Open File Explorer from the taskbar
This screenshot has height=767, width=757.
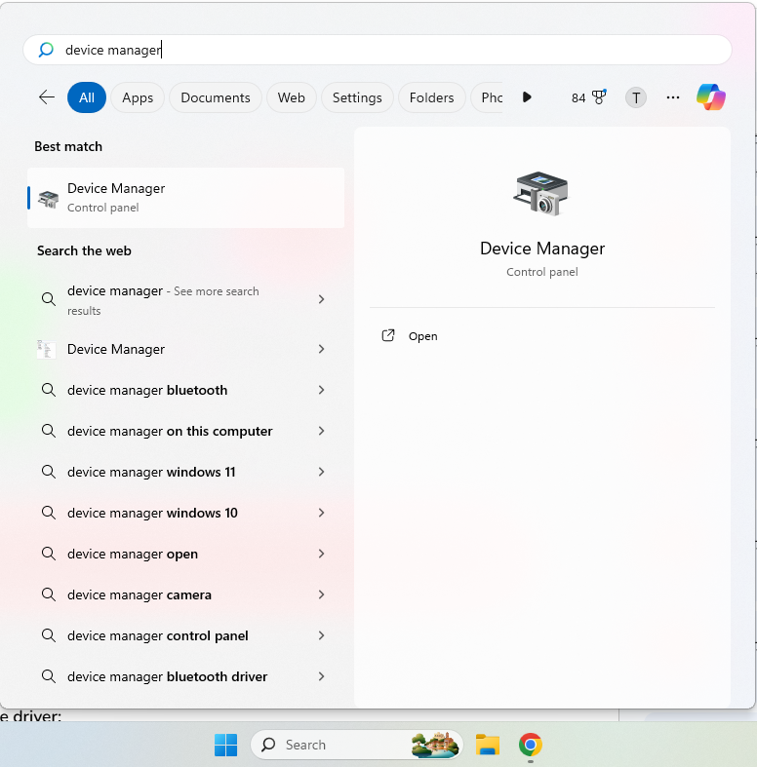click(x=488, y=745)
